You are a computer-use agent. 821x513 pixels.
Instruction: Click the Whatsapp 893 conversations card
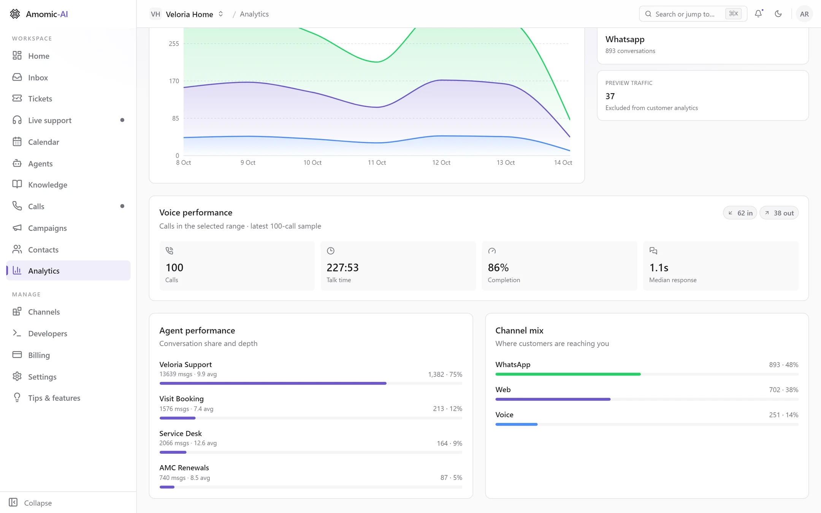click(x=703, y=45)
